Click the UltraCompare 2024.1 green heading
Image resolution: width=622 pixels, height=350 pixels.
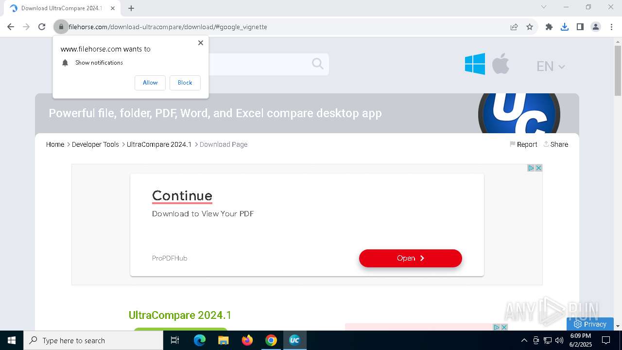(x=180, y=315)
